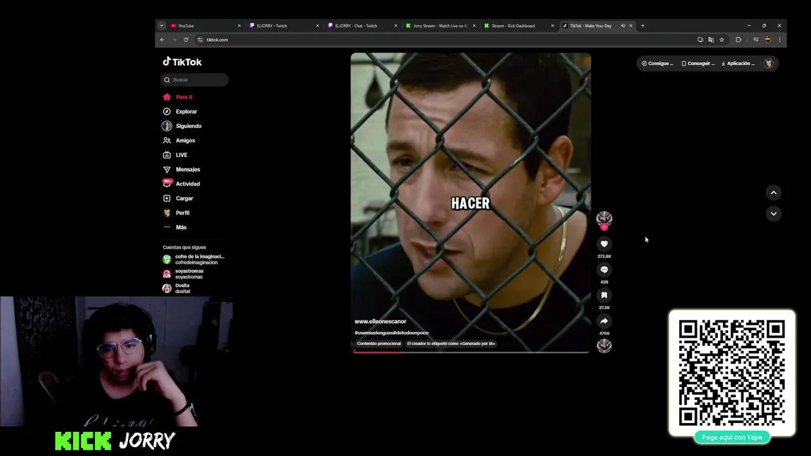Screen dimensions: 811x456
Task: Share the video
Action: 604,321
